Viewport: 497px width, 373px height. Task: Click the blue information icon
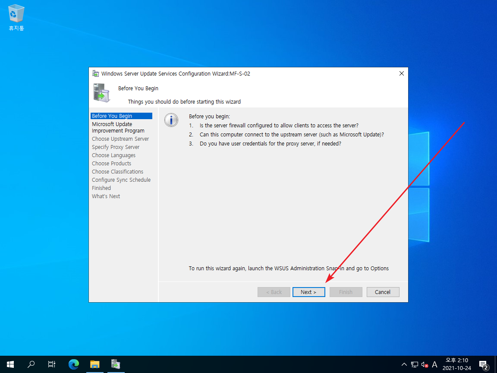[171, 120]
